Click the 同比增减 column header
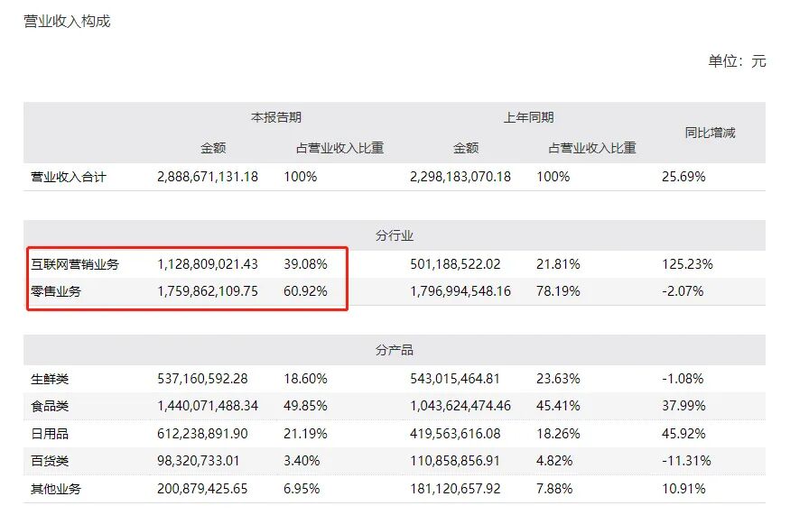This screenshot has height=524, width=790. pos(710,133)
